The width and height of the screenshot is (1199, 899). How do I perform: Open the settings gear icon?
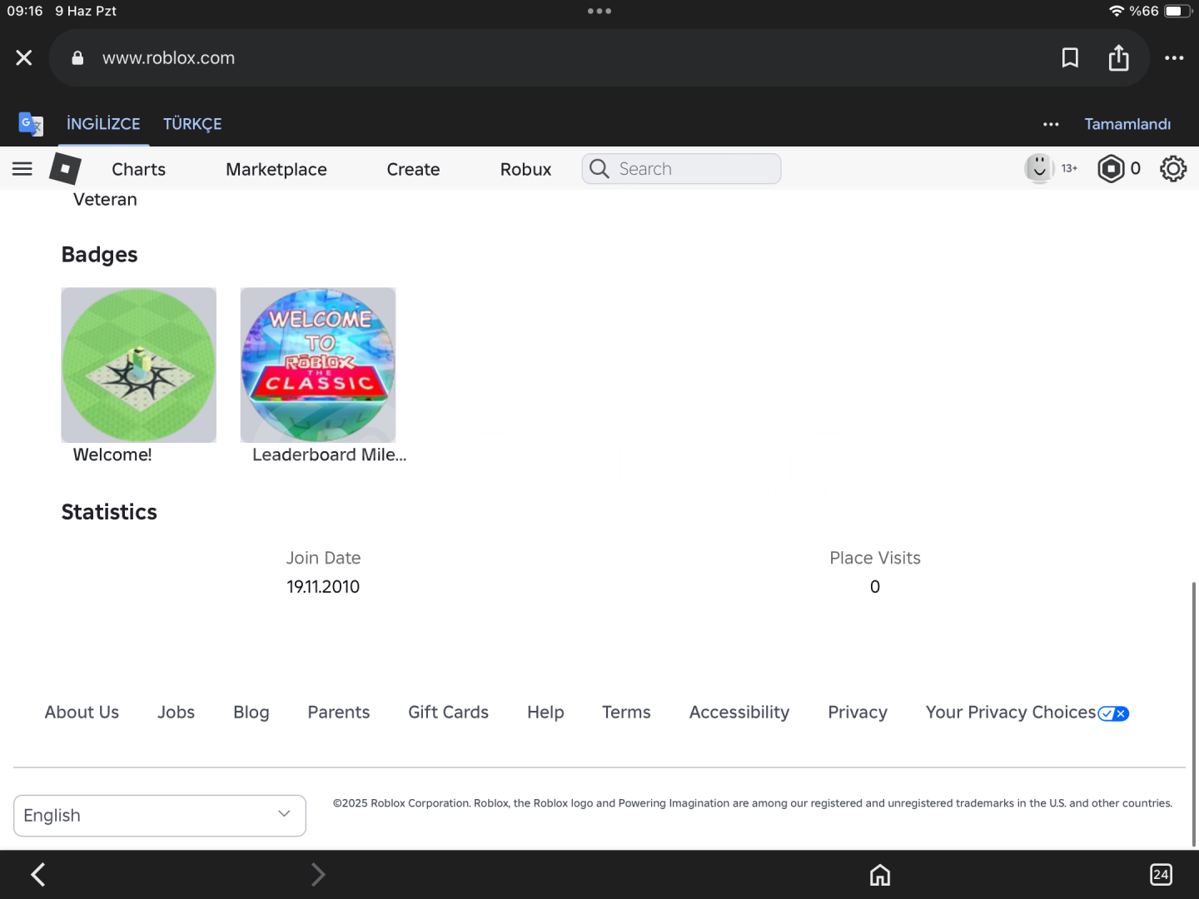pos(1173,169)
